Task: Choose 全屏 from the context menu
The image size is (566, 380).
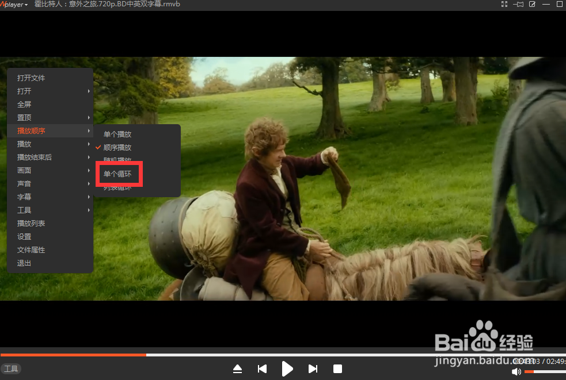Action: coord(50,105)
